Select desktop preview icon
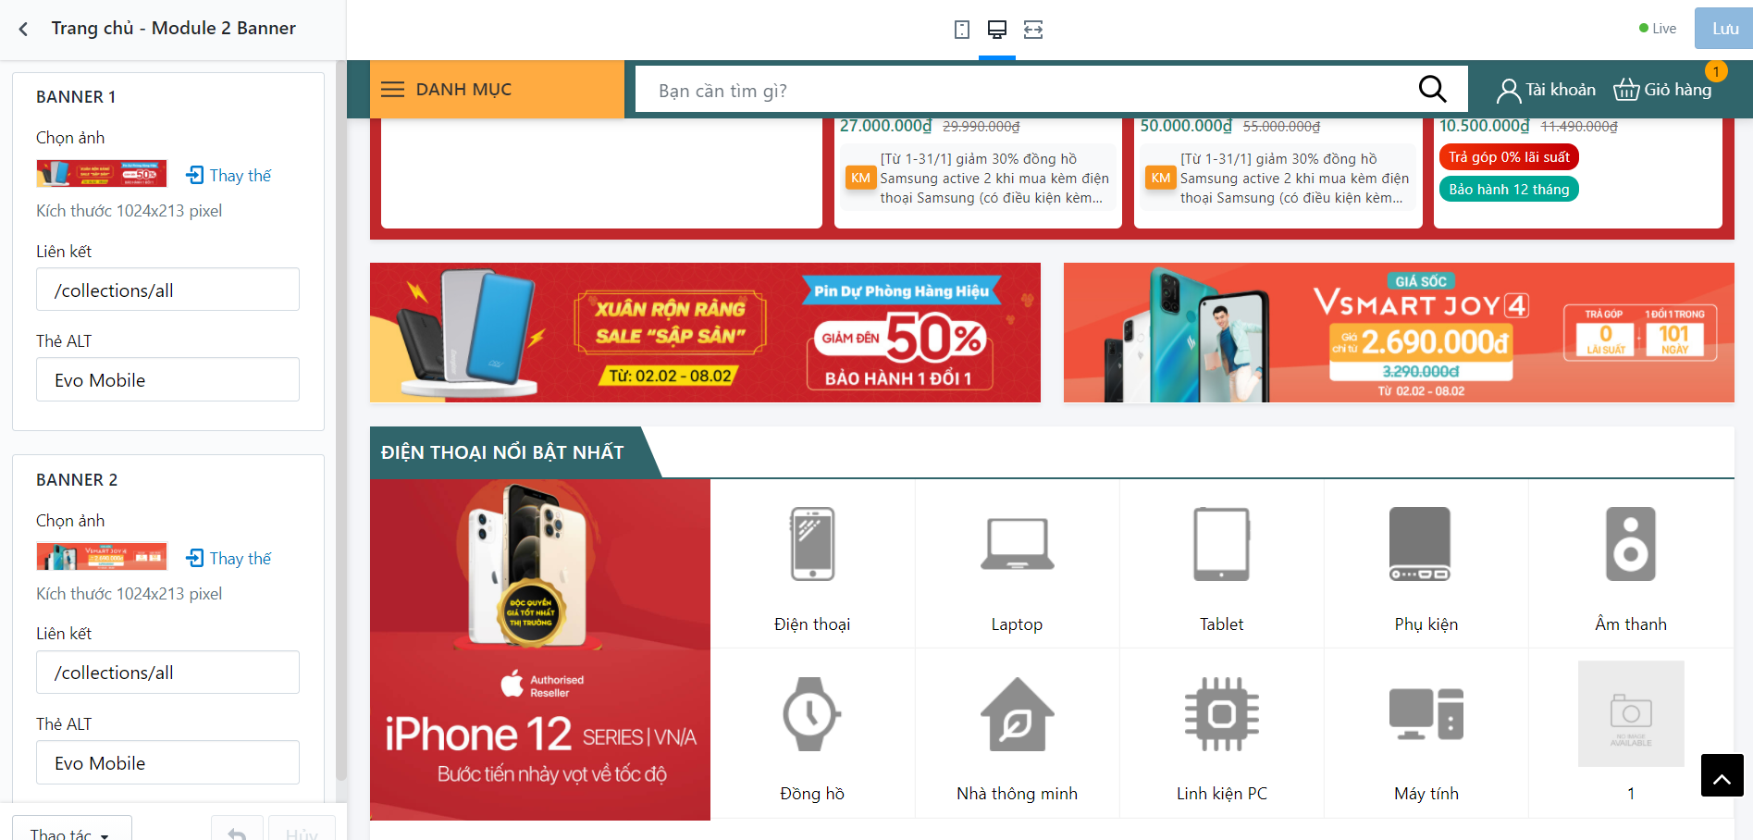The image size is (1753, 840). (x=997, y=30)
